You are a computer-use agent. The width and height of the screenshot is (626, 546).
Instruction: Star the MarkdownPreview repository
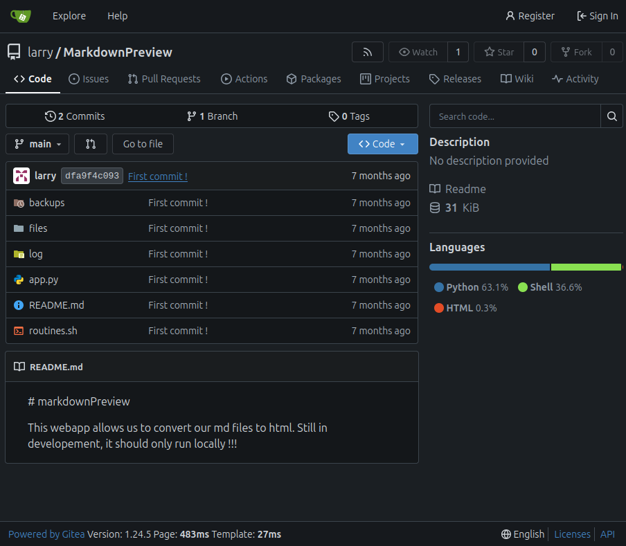coord(499,52)
